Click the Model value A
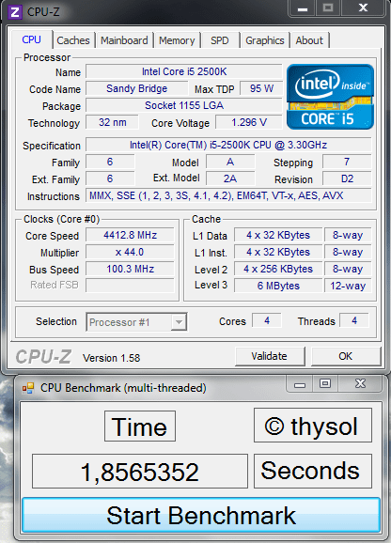 tap(230, 162)
